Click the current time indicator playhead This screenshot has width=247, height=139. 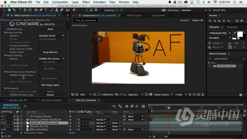pyautogui.click(x=169, y=108)
